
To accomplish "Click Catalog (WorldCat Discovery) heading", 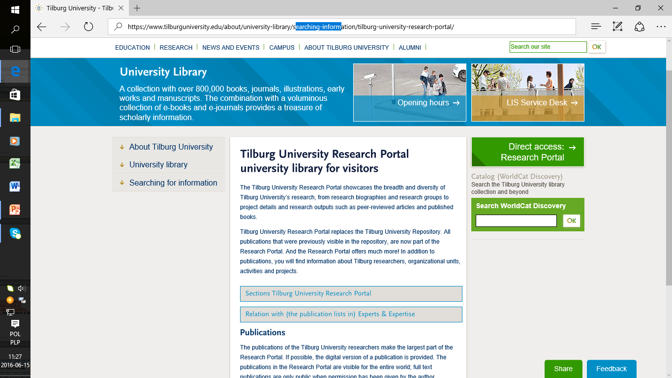I will click(517, 176).
